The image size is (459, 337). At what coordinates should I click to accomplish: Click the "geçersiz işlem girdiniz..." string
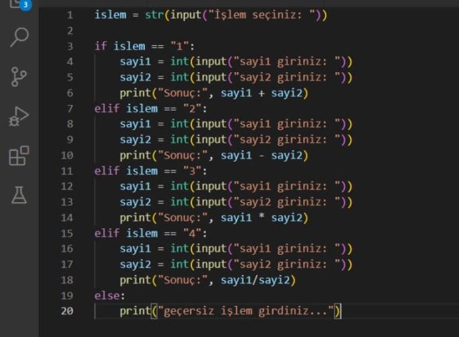pos(246,311)
